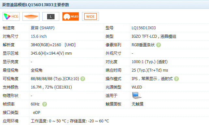Click the 对比度 label
Viewport: 209px width, 125px height.
click(x=111, y=62)
